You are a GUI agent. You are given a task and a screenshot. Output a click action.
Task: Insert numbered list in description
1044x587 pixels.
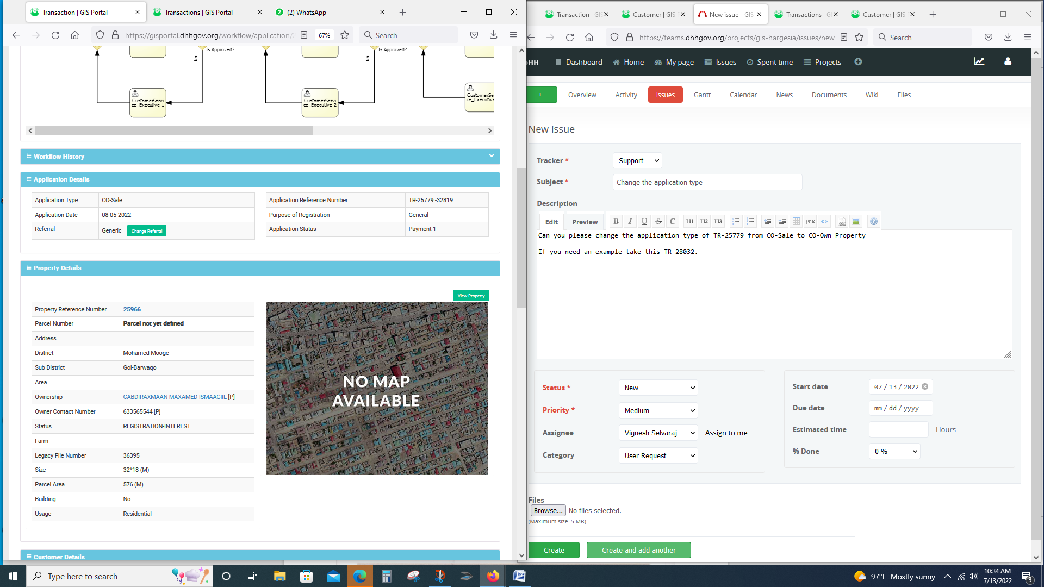coord(750,221)
